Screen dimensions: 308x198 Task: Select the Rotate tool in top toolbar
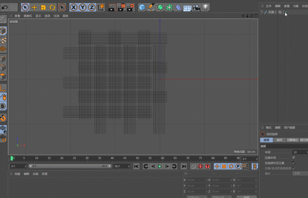(x=52, y=7)
